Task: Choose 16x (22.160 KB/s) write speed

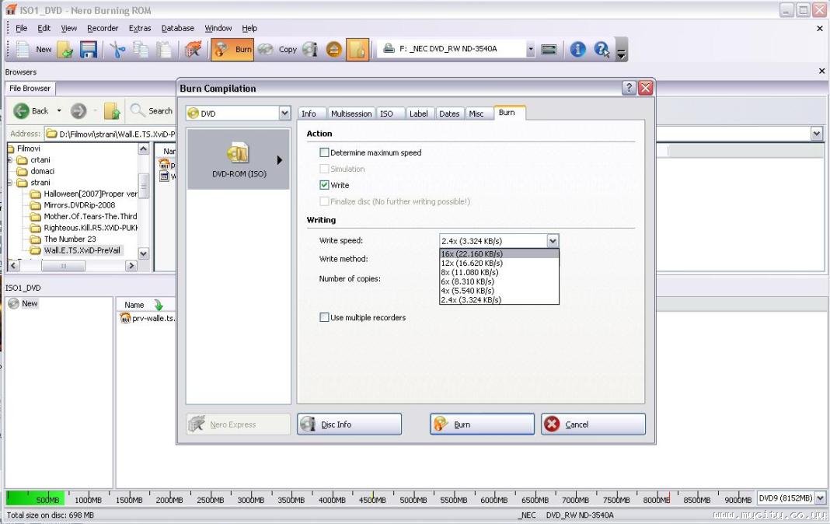Action: tap(499, 254)
